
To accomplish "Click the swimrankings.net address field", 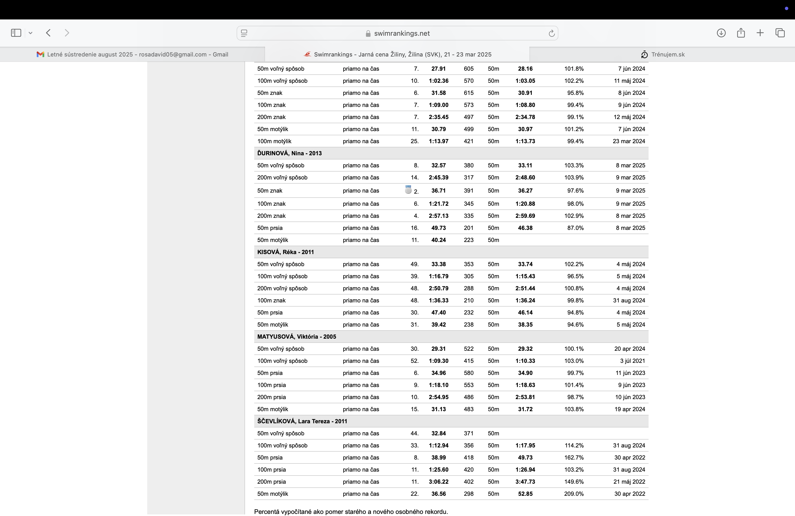I will point(401,33).
